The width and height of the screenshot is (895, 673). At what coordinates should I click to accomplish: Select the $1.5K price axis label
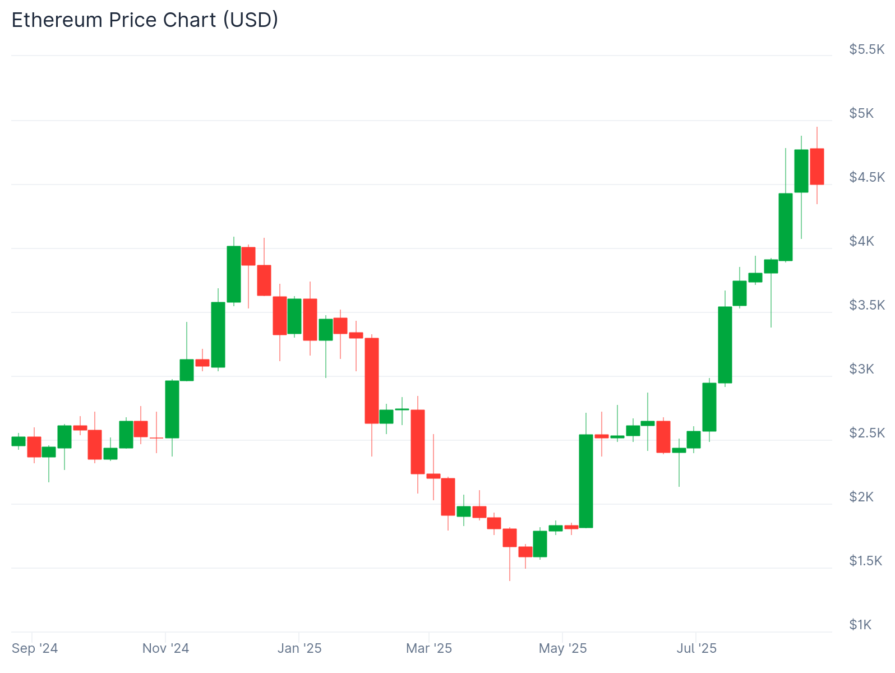866,561
